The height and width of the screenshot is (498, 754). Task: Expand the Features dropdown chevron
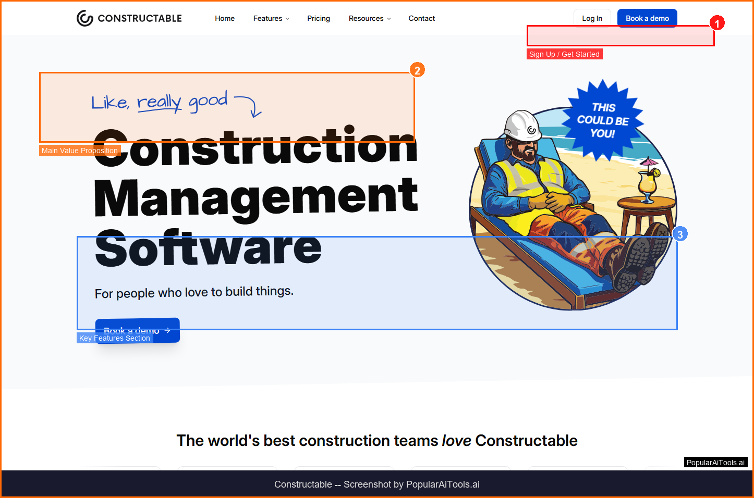[x=287, y=19]
